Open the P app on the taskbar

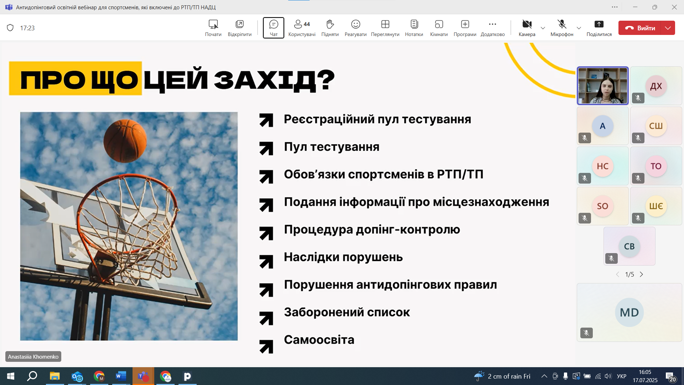point(187,376)
